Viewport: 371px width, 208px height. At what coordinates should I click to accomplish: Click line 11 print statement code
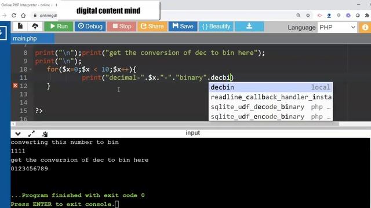tap(158, 77)
